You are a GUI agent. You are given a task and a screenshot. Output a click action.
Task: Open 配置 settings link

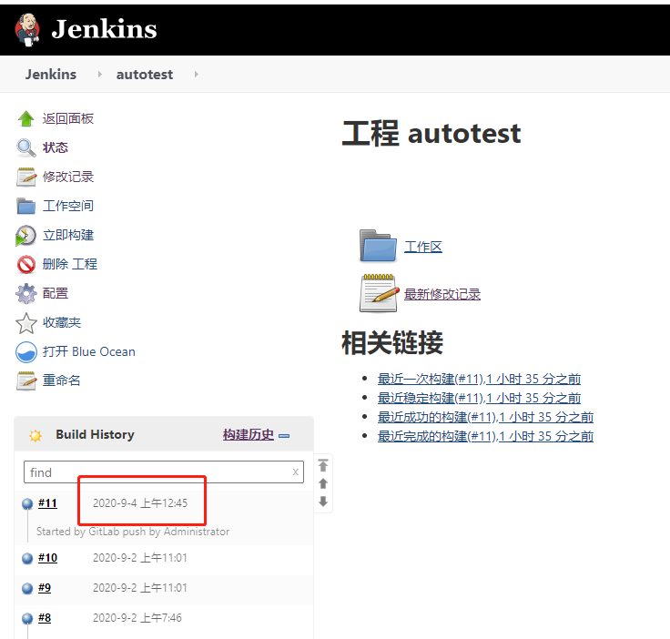coord(56,293)
